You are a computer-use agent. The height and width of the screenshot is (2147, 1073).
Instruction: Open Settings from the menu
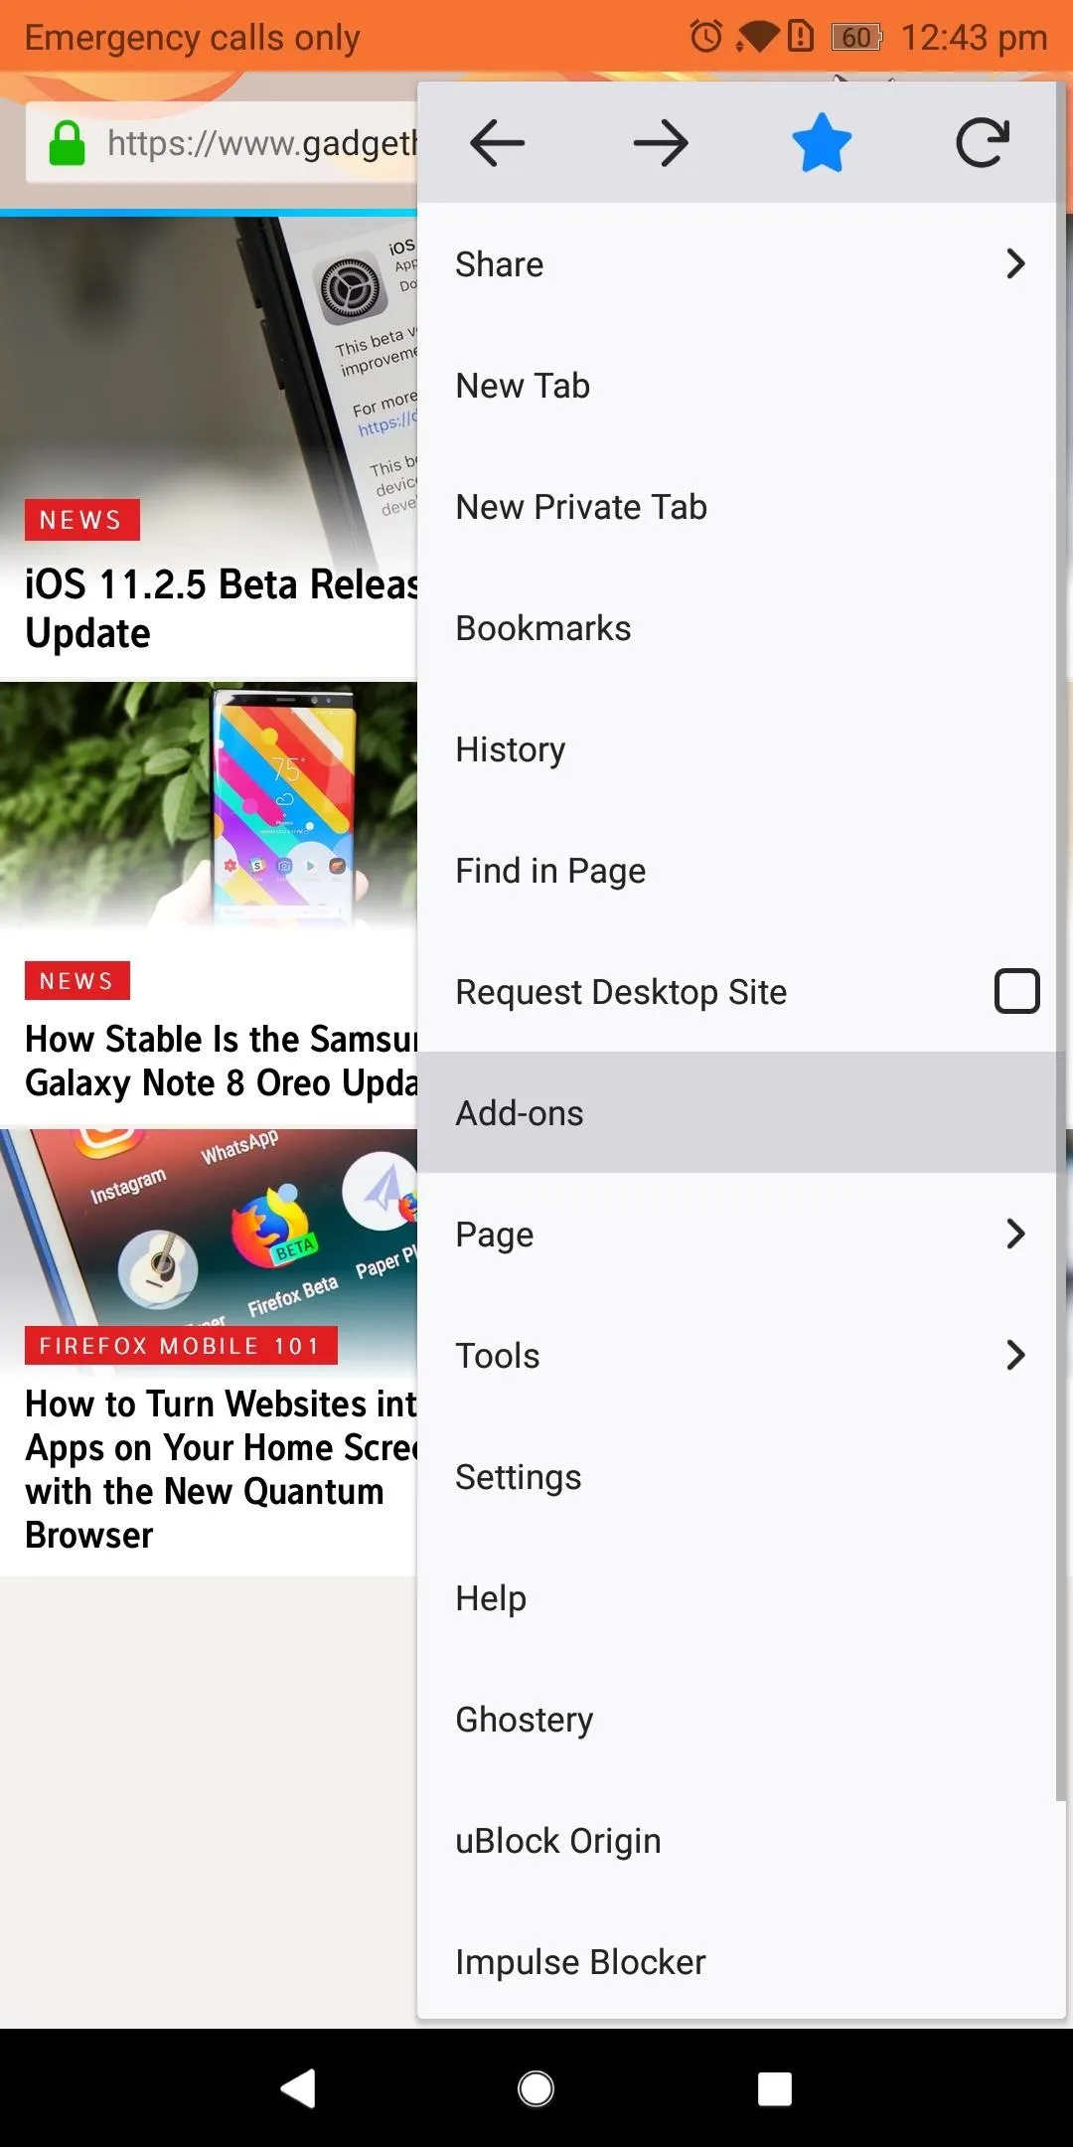[x=736, y=1477]
